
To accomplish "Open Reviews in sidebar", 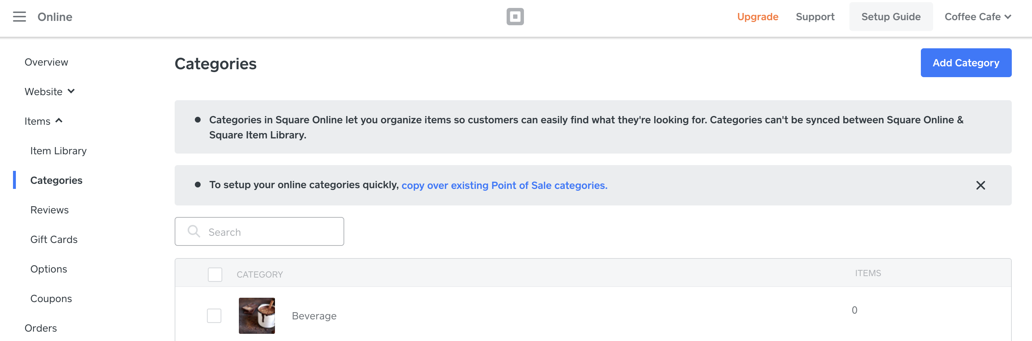I will (x=49, y=210).
